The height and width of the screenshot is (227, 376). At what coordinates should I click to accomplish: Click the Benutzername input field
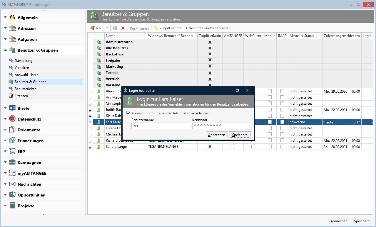click(161, 126)
